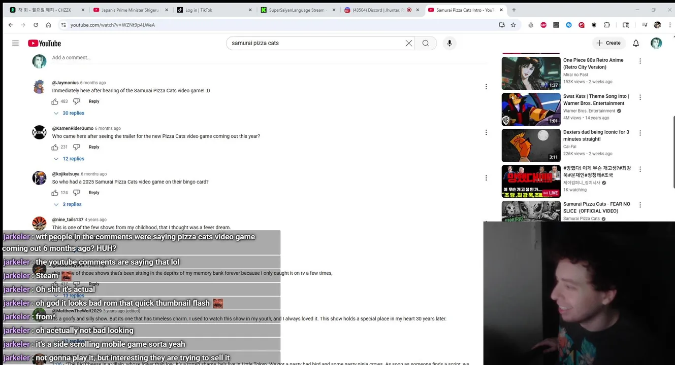Open Samurai Pizza Cats FEAR NO SLICE title
The height and width of the screenshot is (365, 675).
pos(596,207)
